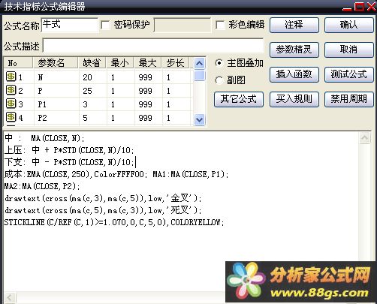Enable the 密码保护 checkbox
The image size is (377, 304).
pyautogui.click(x=105, y=25)
